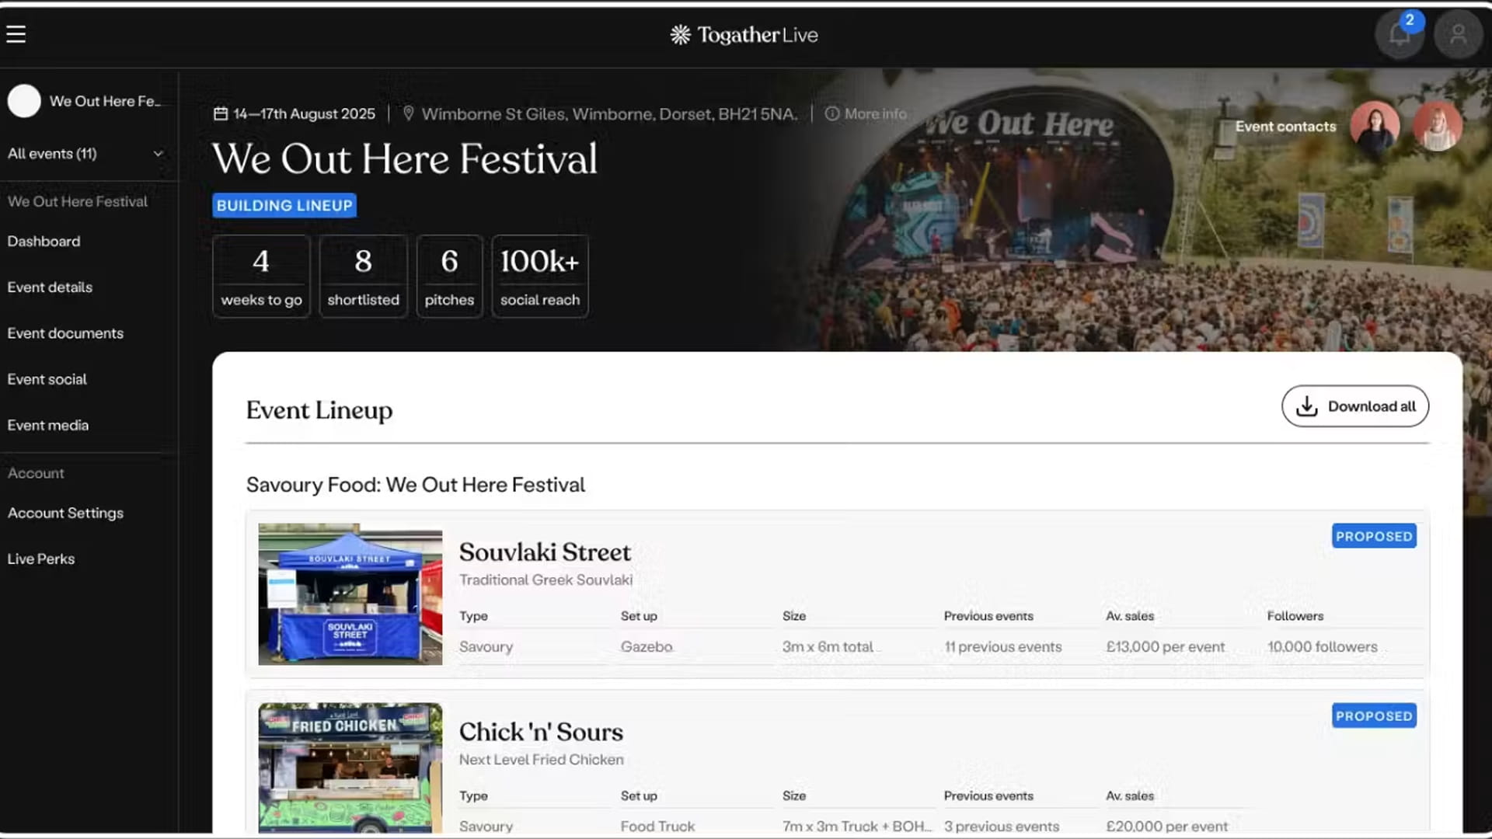1492x839 pixels.
Task: Click the We Out Here Fe… organisation name
Action: coord(105,101)
